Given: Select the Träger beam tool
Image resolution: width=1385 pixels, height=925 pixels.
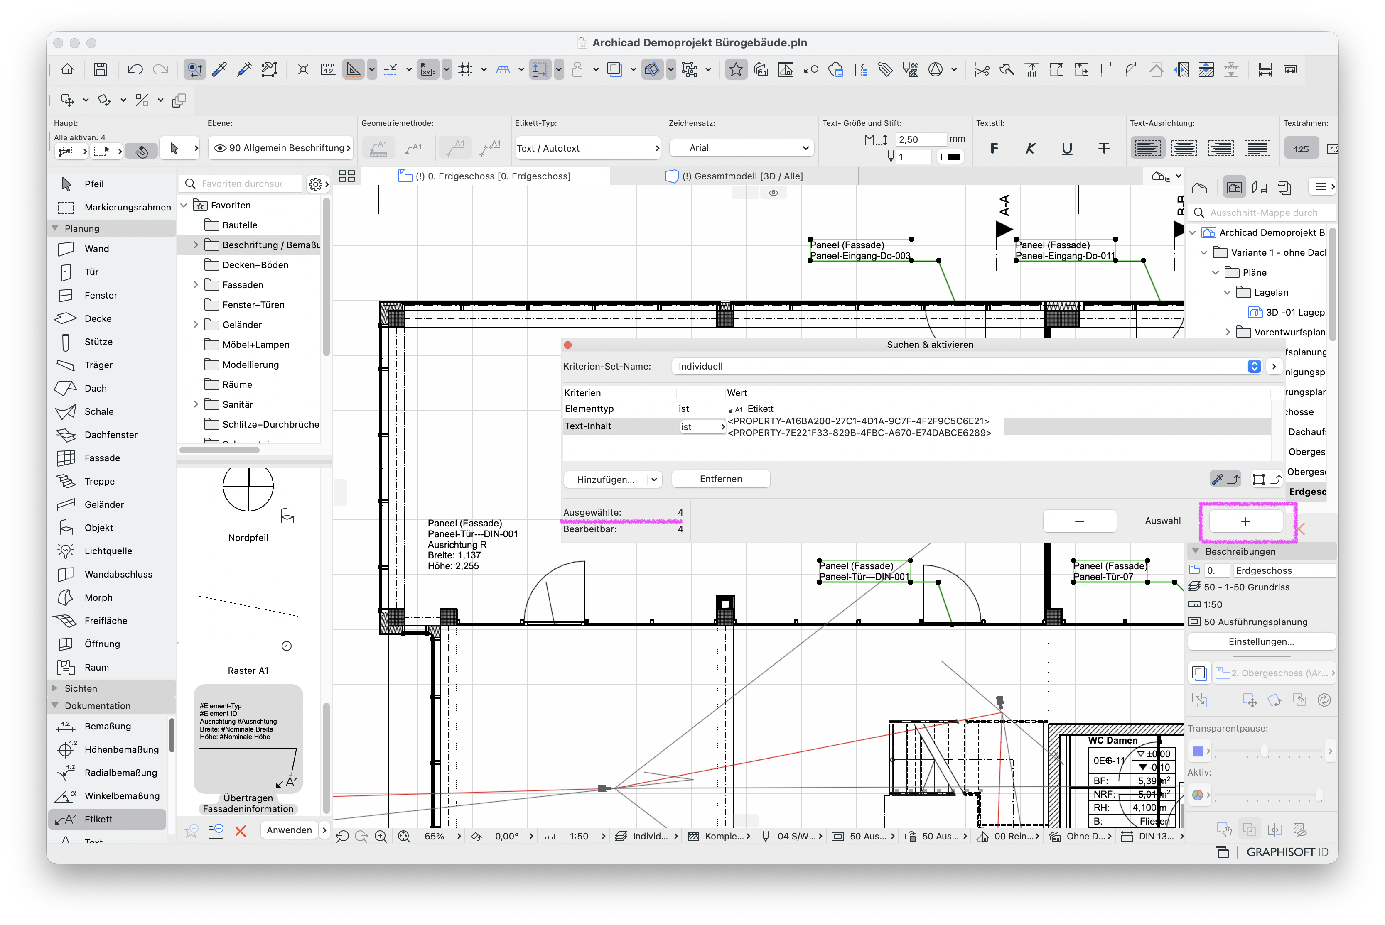Looking at the screenshot, I should coord(98,365).
